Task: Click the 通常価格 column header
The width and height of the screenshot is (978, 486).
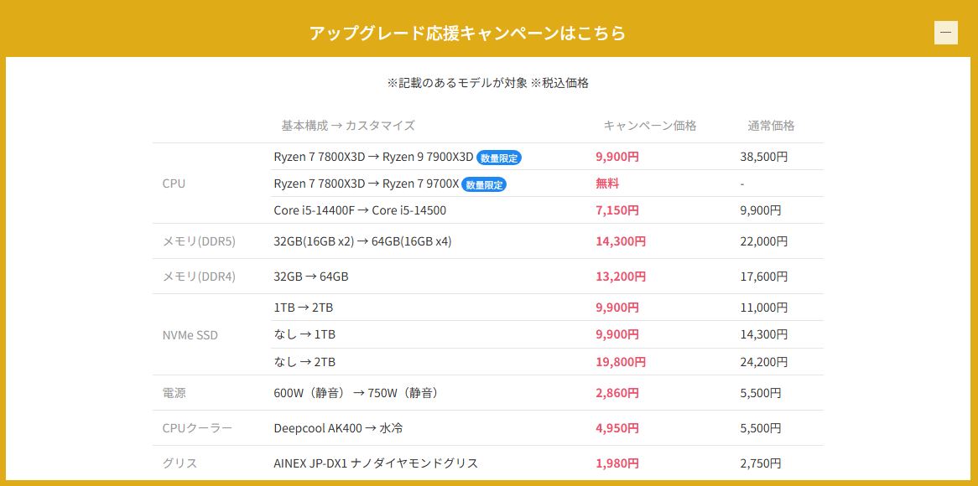Action: point(771,126)
